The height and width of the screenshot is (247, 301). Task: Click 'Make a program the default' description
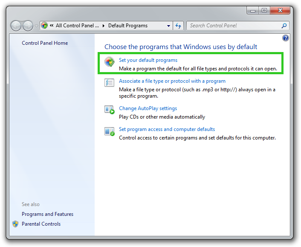198,69
